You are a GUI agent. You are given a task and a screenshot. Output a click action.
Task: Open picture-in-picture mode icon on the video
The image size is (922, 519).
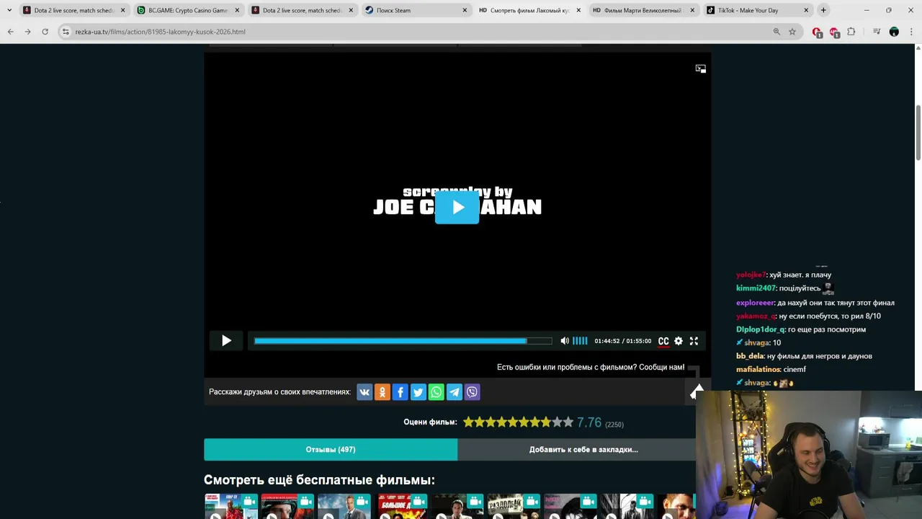(x=700, y=68)
